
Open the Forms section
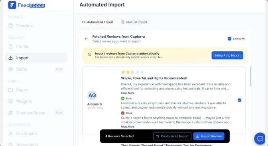(22, 46)
